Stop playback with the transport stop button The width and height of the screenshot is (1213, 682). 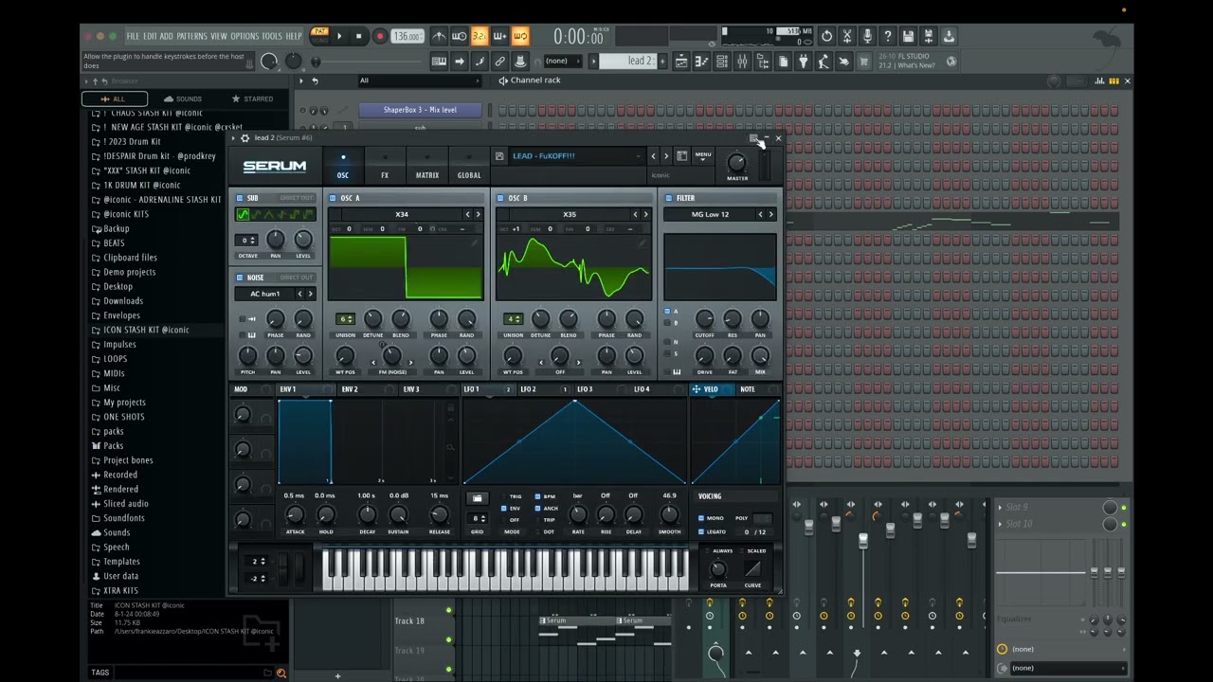tap(358, 36)
